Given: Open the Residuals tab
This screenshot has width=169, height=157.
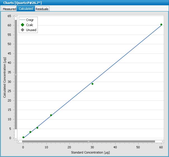Looking at the screenshot, I should [x=42, y=9].
